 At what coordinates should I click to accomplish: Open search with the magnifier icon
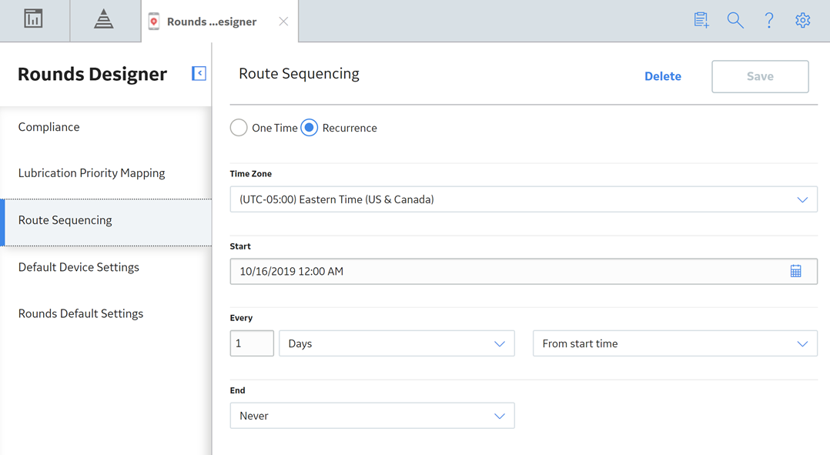coord(735,20)
